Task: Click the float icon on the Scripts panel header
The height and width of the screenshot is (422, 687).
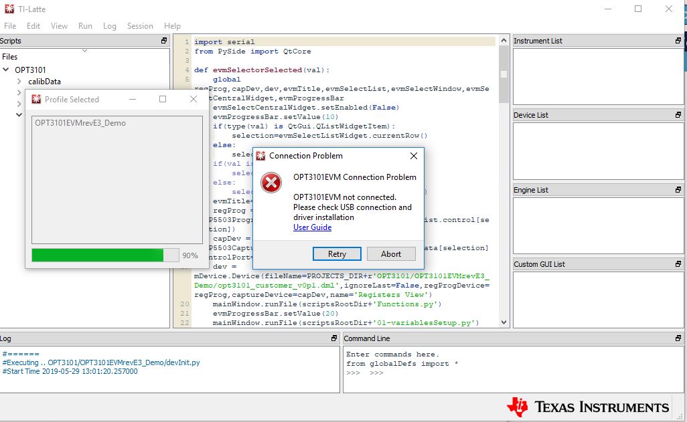Action: pos(163,41)
